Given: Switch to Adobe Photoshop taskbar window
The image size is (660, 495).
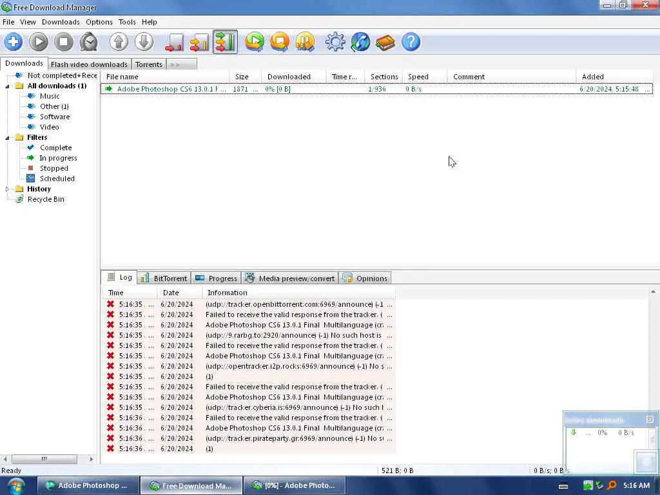Looking at the screenshot, I should coord(88,485).
